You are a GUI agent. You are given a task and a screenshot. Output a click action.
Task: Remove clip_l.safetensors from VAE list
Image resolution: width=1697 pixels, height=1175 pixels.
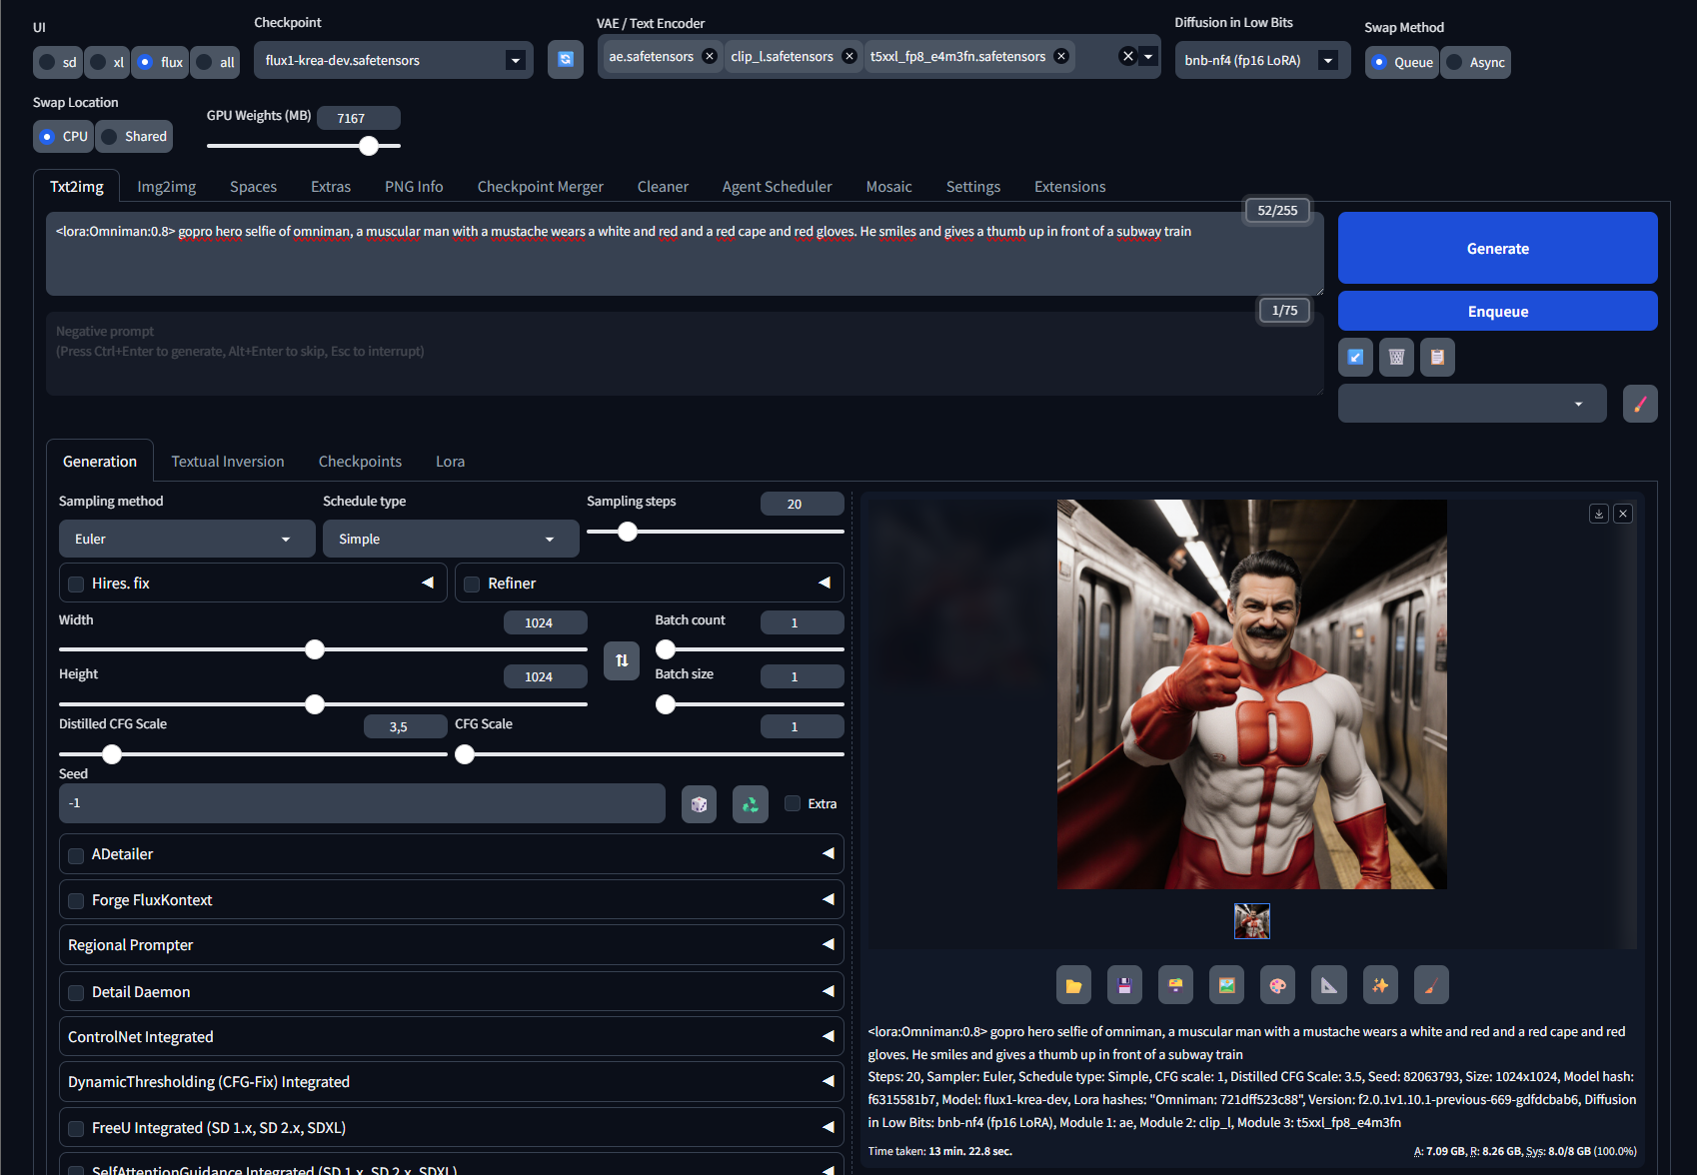click(849, 56)
